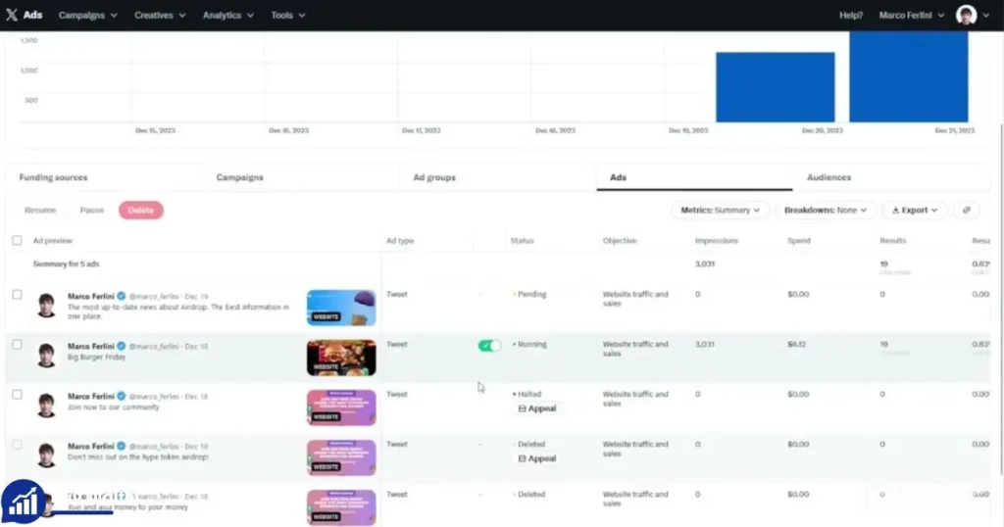Click the page vertical scrollbar
The height and width of the screenshot is (527, 1004).
(x=1000, y=300)
